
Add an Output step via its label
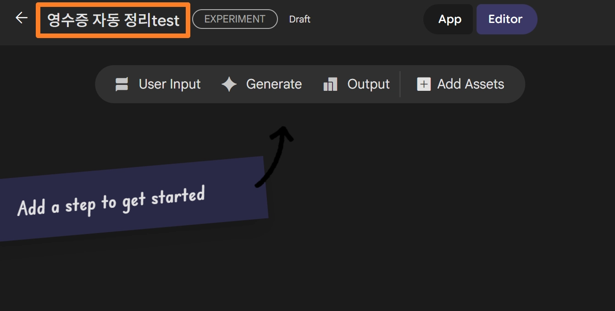click(368, 84)
